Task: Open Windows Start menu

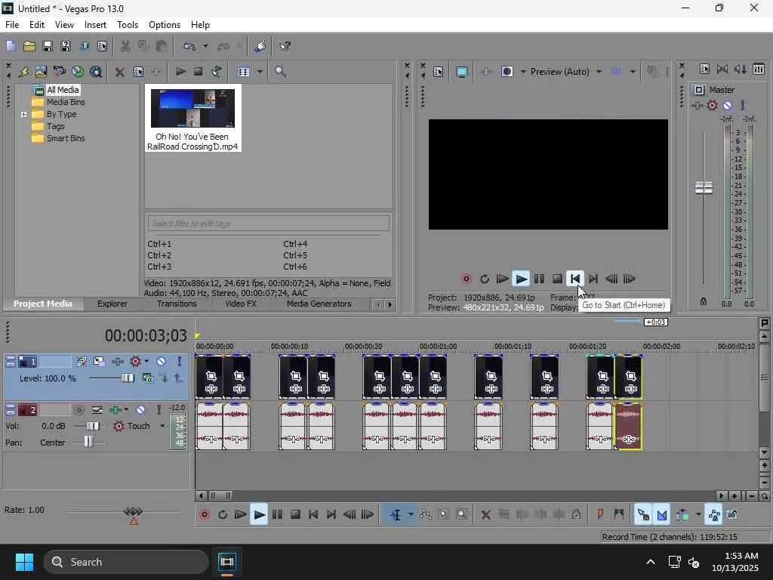Action: 24,562
